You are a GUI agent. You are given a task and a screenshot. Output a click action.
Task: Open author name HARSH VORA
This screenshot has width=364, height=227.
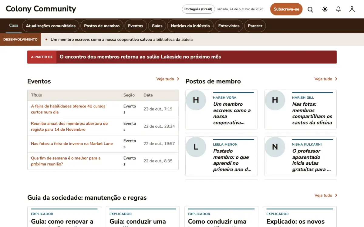(x=224, y=98)
